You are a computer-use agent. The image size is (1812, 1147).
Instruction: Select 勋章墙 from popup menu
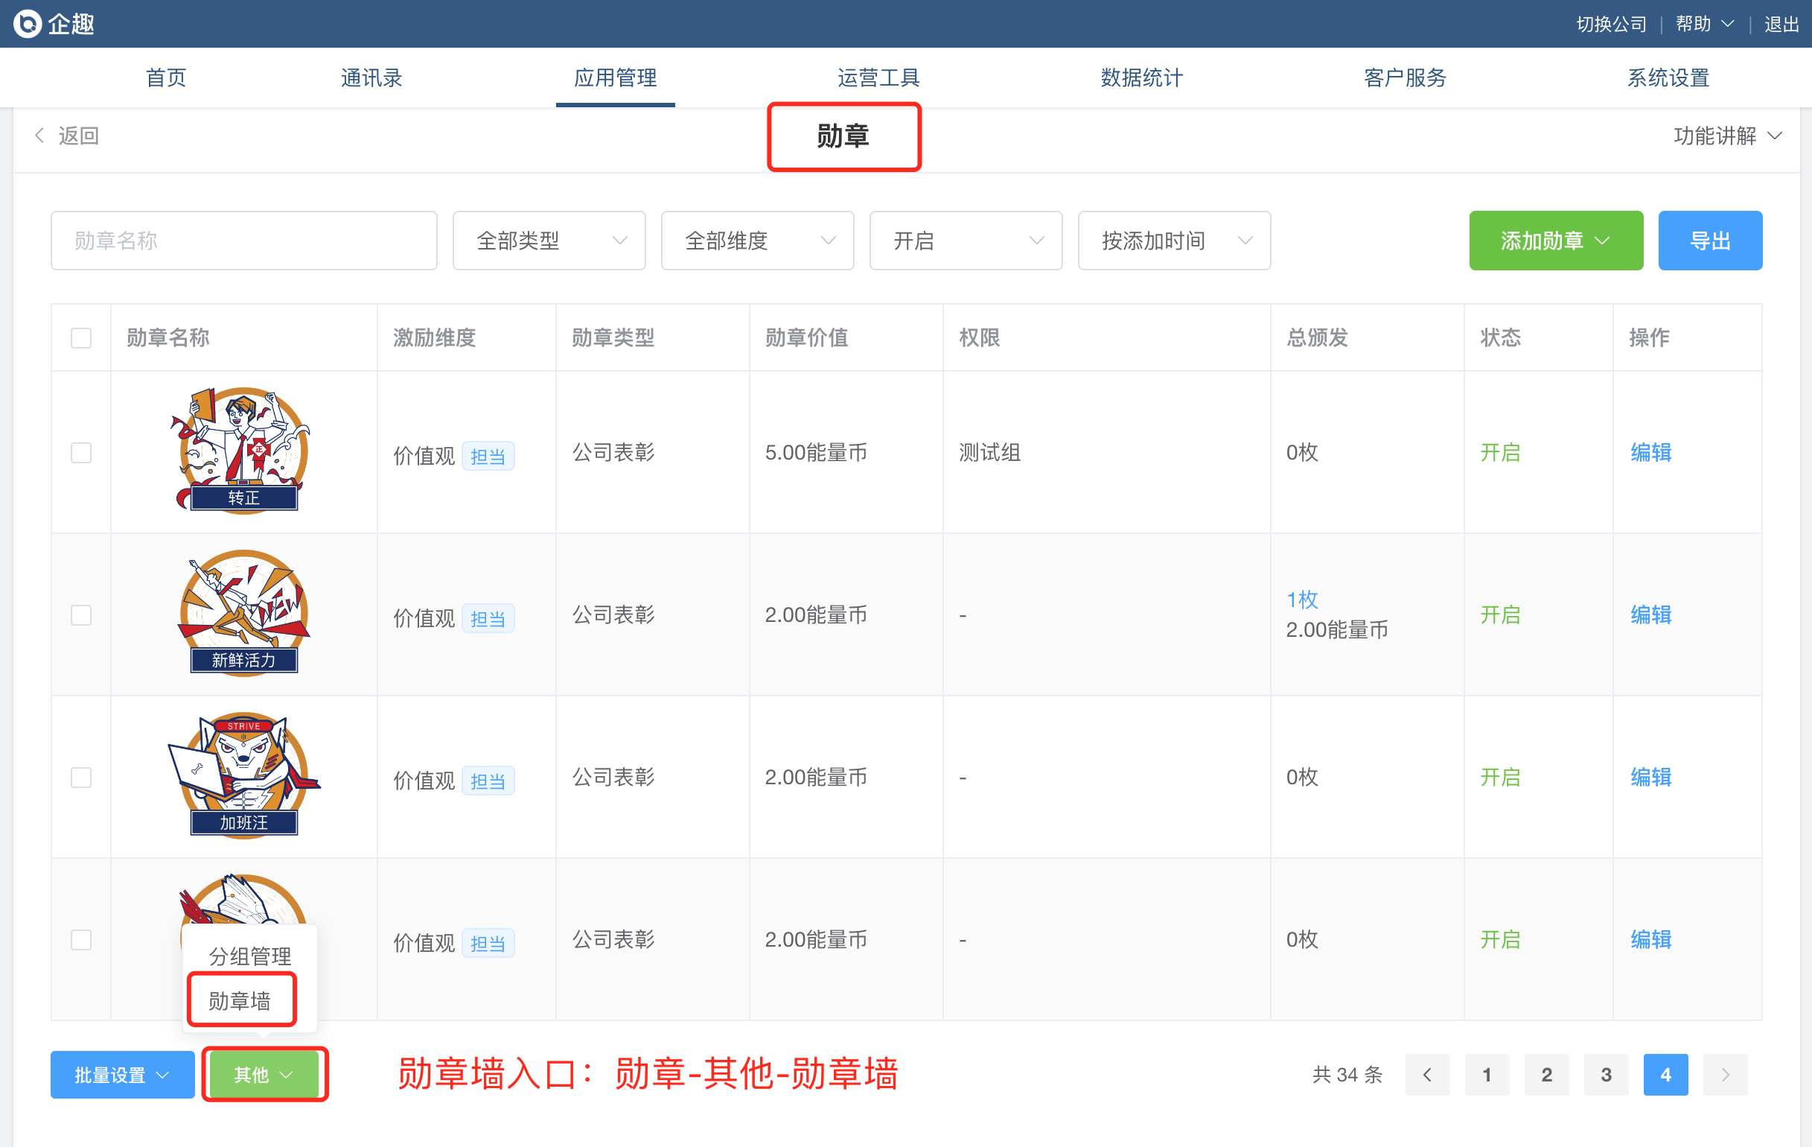pyautogui.click(x=240, y=1001)
